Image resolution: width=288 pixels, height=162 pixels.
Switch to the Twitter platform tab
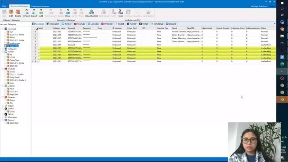(x=67, y=24)
